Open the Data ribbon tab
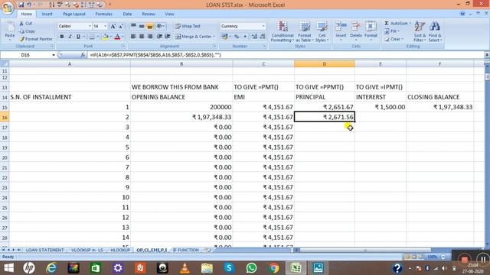The image size is (490, 275). point(127,14)
